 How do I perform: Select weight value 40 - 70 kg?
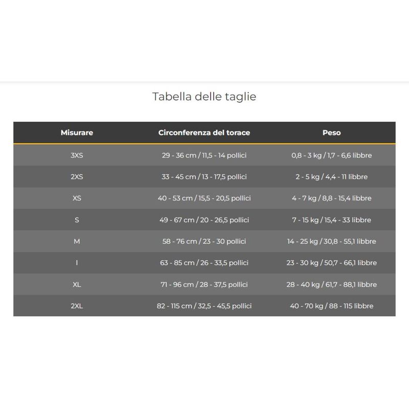[x=331, y=306]
